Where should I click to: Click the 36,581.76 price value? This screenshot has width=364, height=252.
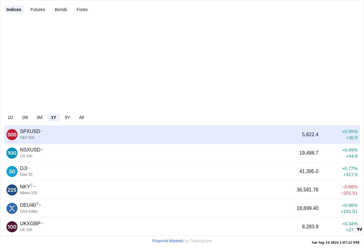click(x=307, y=190)
